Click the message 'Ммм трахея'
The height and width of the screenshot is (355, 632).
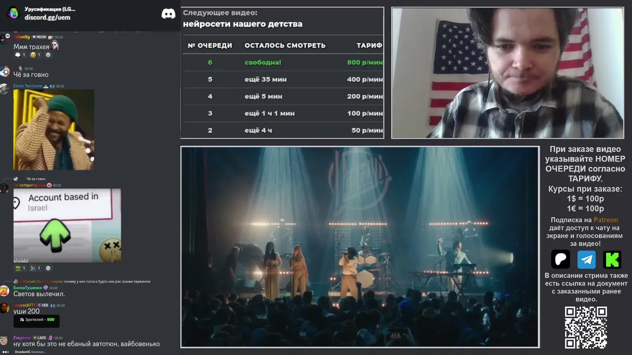coord(31,46)
